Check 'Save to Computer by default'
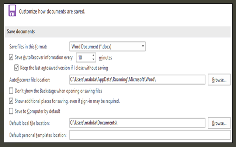Viewport: 236px width, 147px height. [10, 111]
